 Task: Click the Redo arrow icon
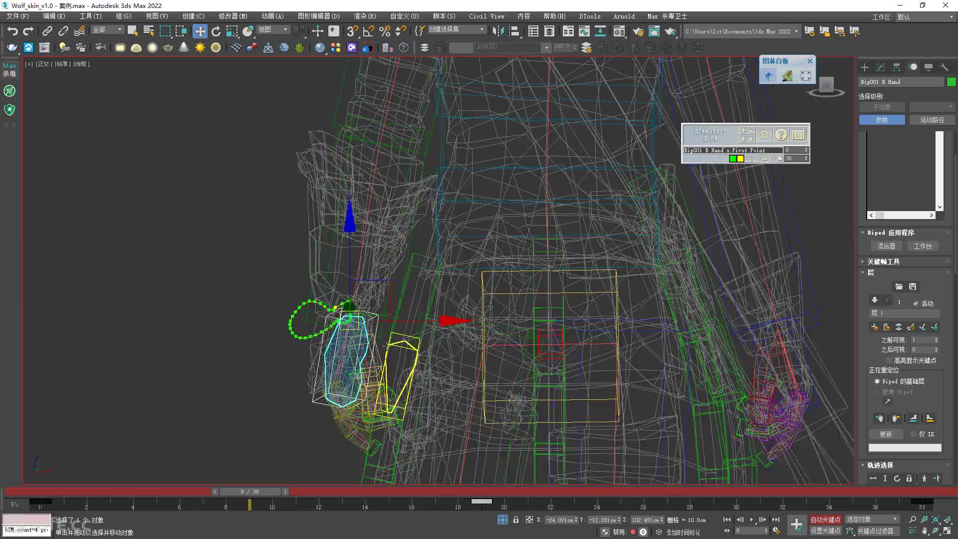[x=28, y=31]
